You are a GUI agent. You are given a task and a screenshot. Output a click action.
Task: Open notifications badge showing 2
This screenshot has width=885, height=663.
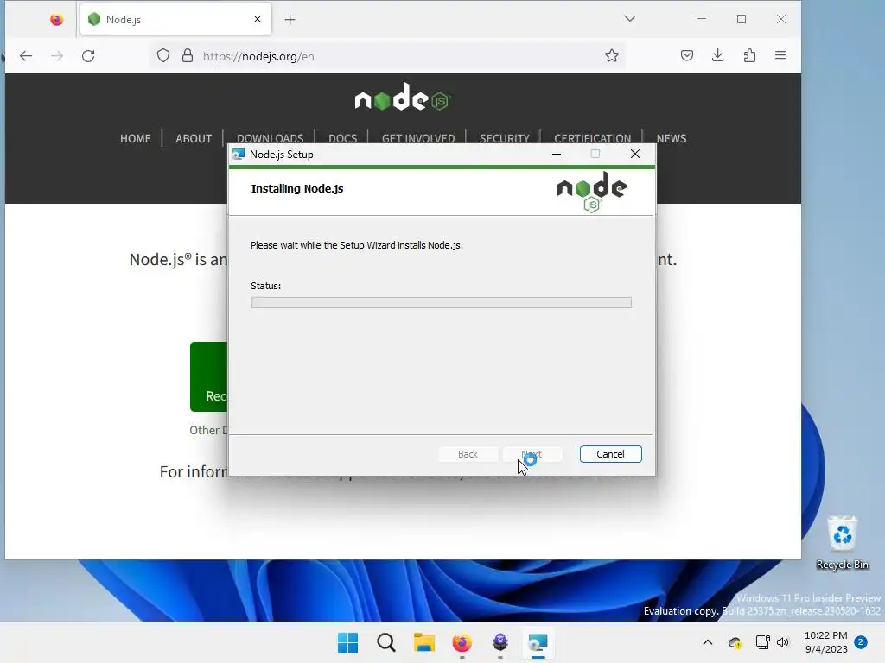[x=861, y=642]
